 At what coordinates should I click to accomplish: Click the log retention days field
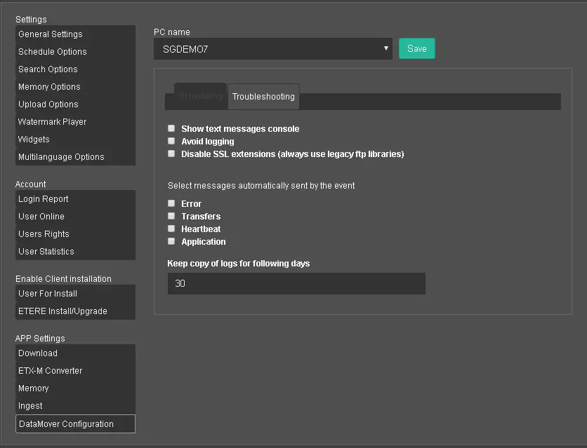296,284
